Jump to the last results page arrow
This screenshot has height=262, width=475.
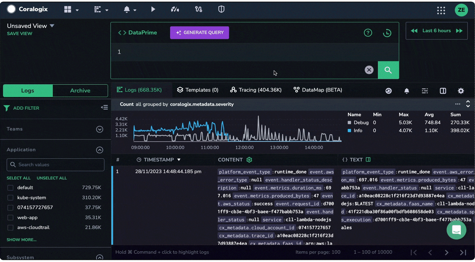(x=463, y=252)
